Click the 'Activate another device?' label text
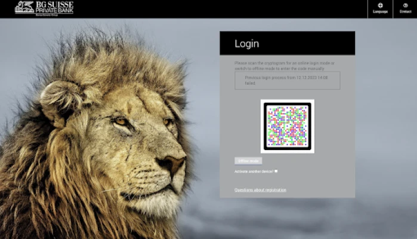Image resolution: width=417 pixels, height=239 pixels. pos(254,171)
